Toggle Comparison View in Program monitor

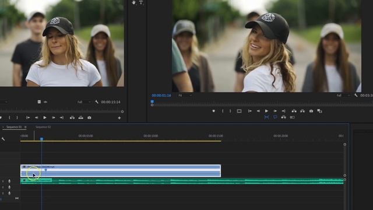pos(319,111)
